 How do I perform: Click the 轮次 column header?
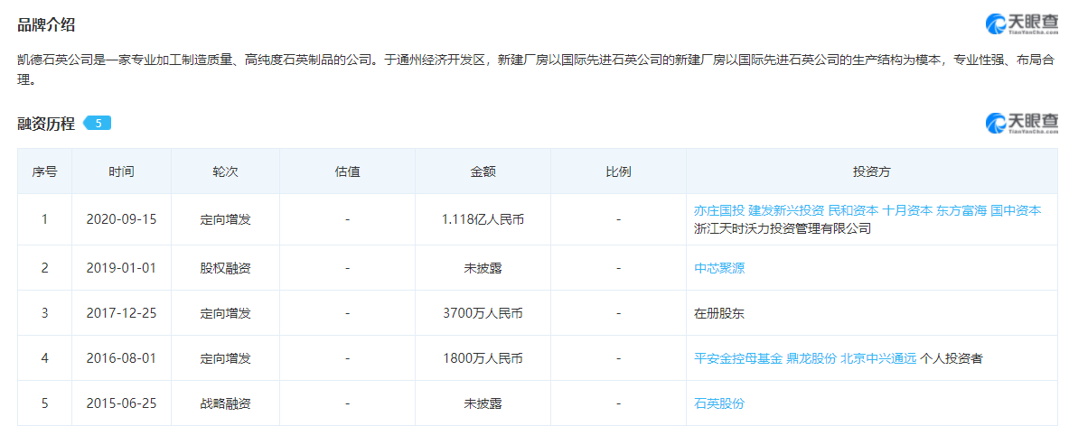pos(225,171)
